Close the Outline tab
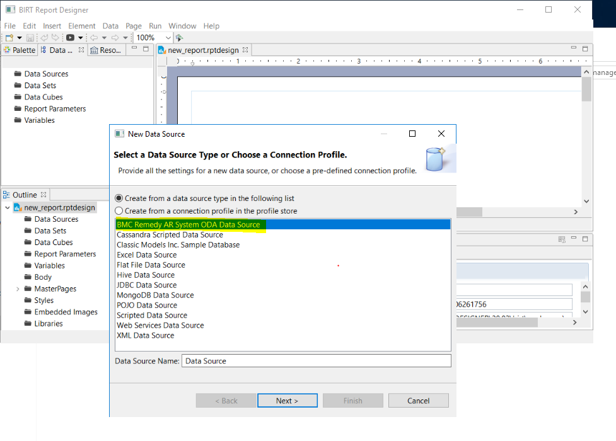 44,195
